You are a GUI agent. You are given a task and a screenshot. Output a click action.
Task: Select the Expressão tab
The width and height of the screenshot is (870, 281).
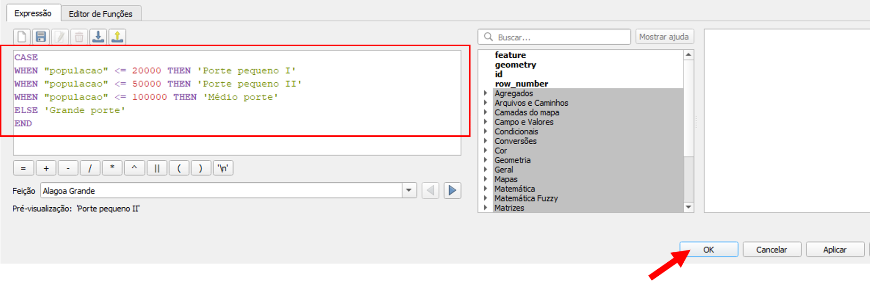33,13
